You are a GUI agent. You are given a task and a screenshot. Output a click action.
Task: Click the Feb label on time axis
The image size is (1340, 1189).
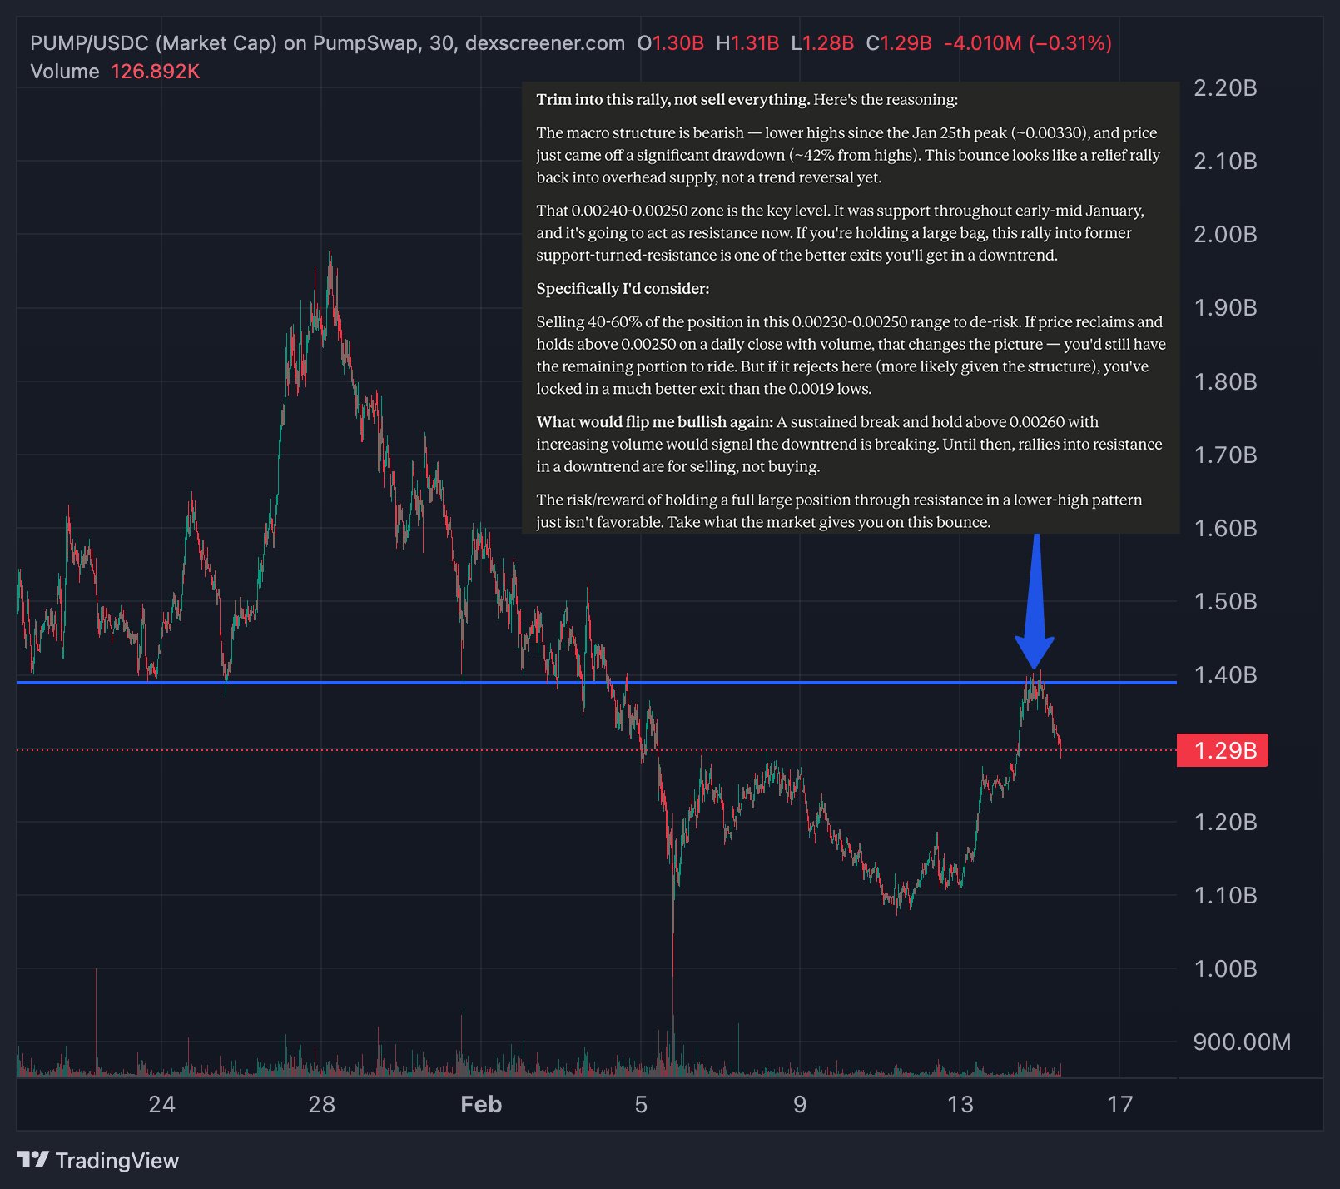coord(481,1104)
